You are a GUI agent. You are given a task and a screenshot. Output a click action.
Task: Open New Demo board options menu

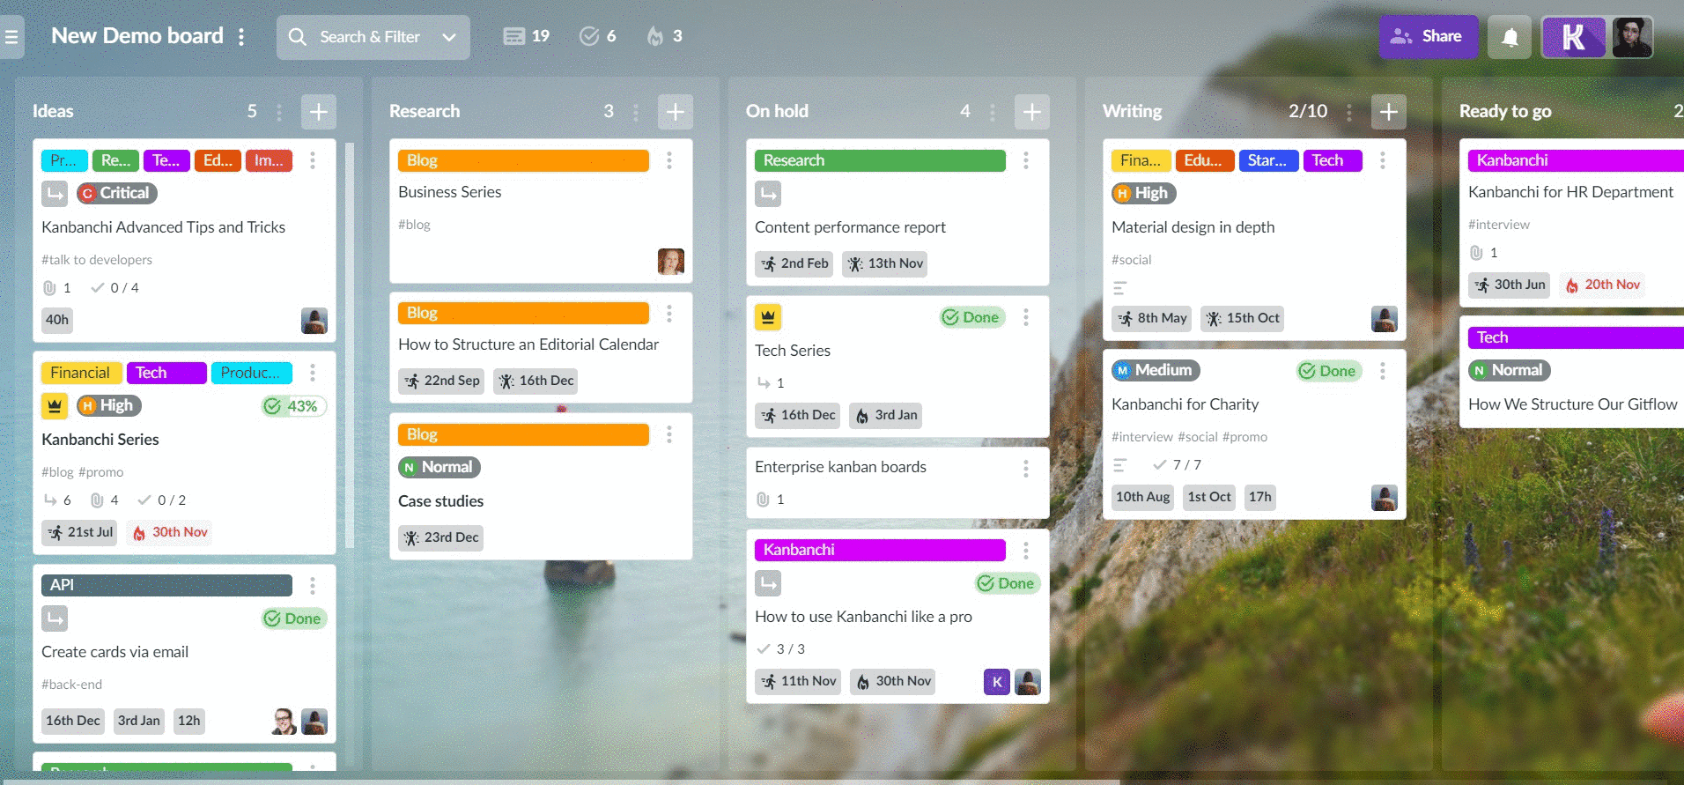[241, 37]
